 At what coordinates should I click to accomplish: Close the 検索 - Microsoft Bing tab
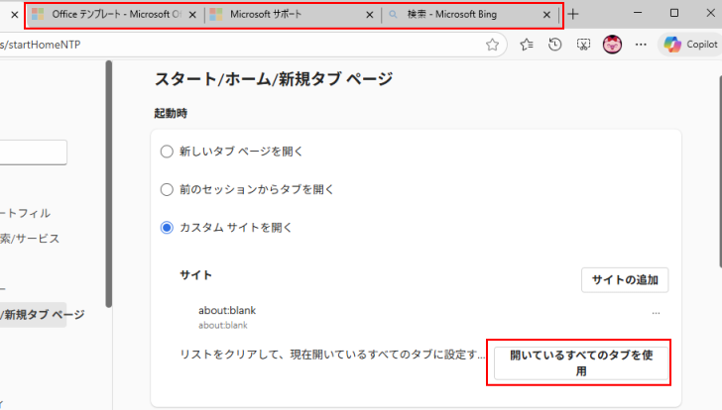click(x=546, y=15)
